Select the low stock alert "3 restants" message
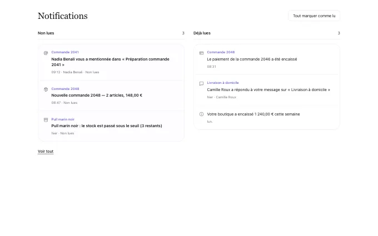The height and width of the screenshot is (236, 378). click(107, 125)
